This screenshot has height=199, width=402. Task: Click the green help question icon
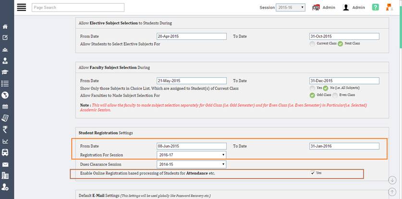pos(375,7)
